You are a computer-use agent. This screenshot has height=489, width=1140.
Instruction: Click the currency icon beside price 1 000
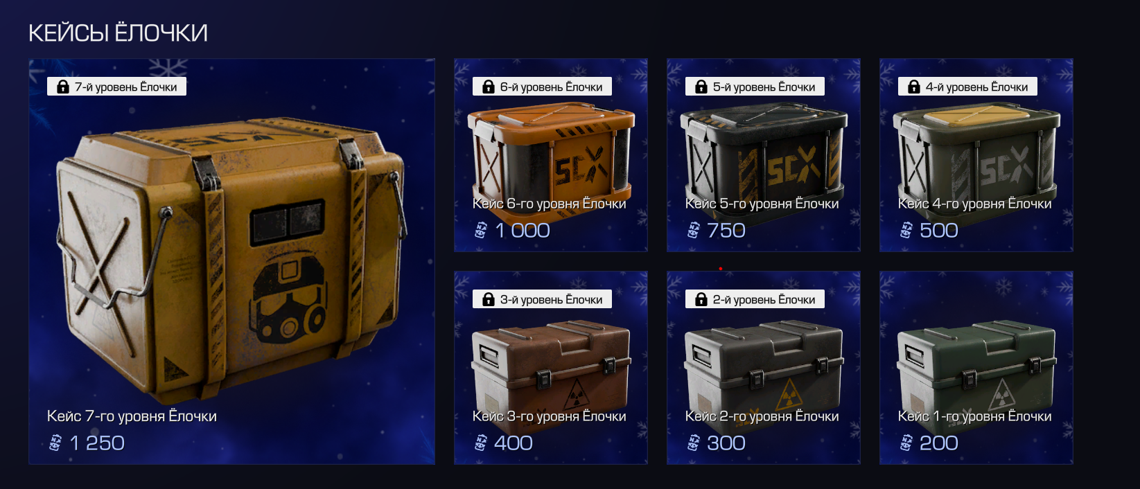tap(481, 230)
